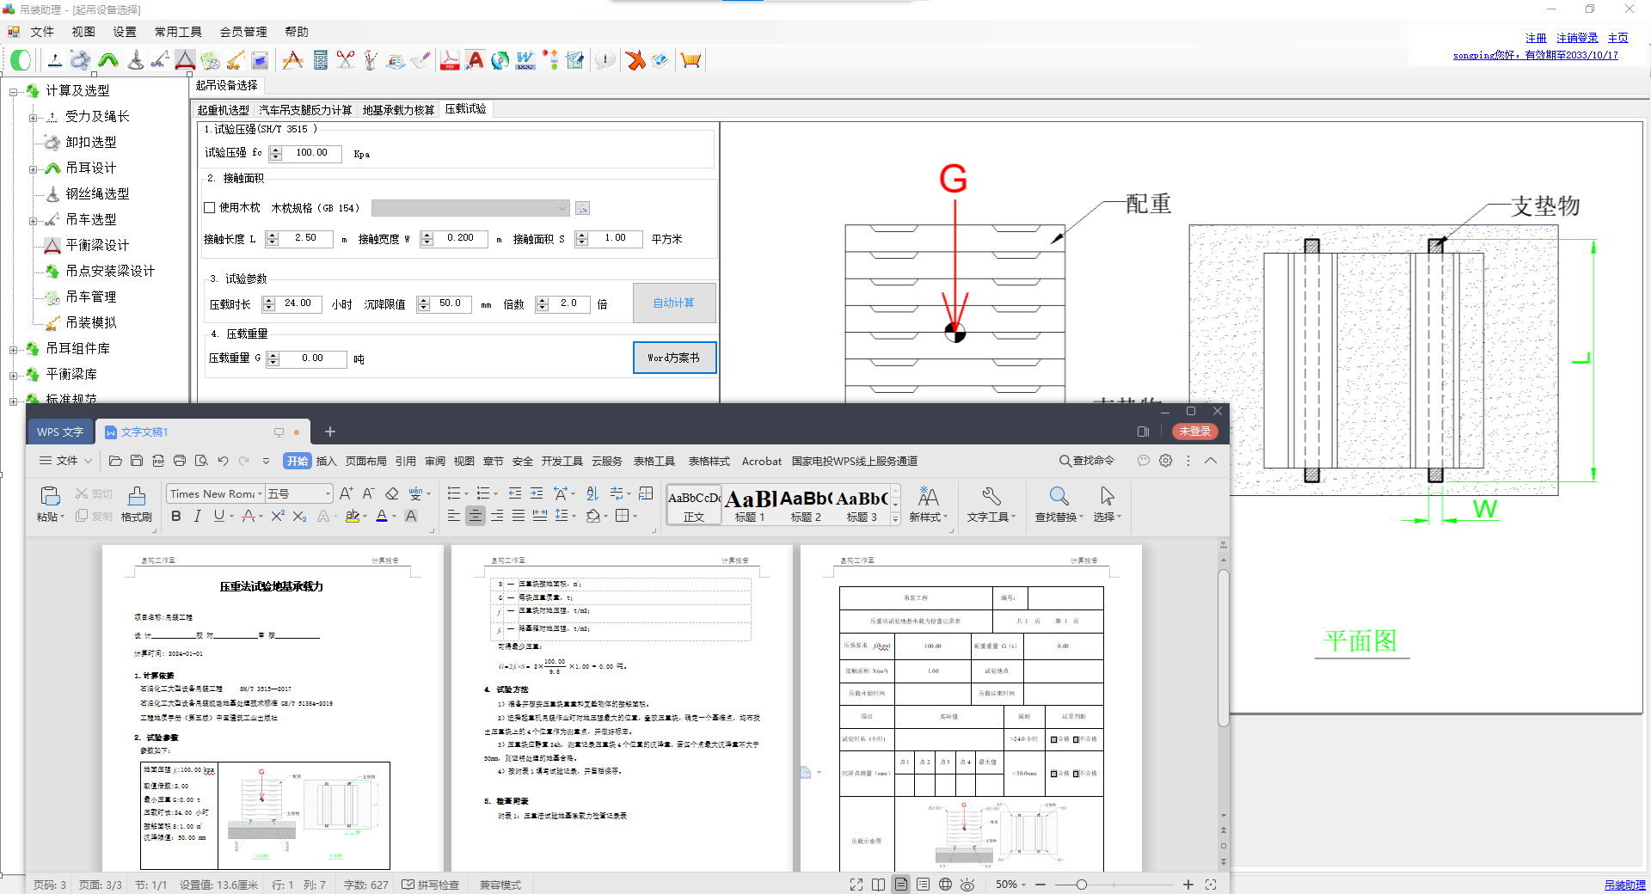Apply italic formatting in WPS ribbon
1651x894 pixels.
(x=198, y=516)
